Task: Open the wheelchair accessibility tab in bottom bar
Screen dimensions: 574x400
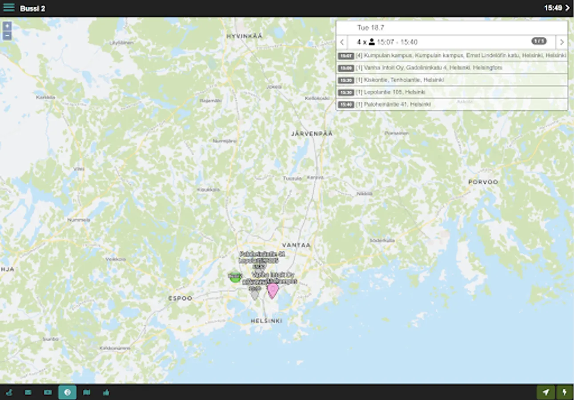Action: (x=9, y=392)
